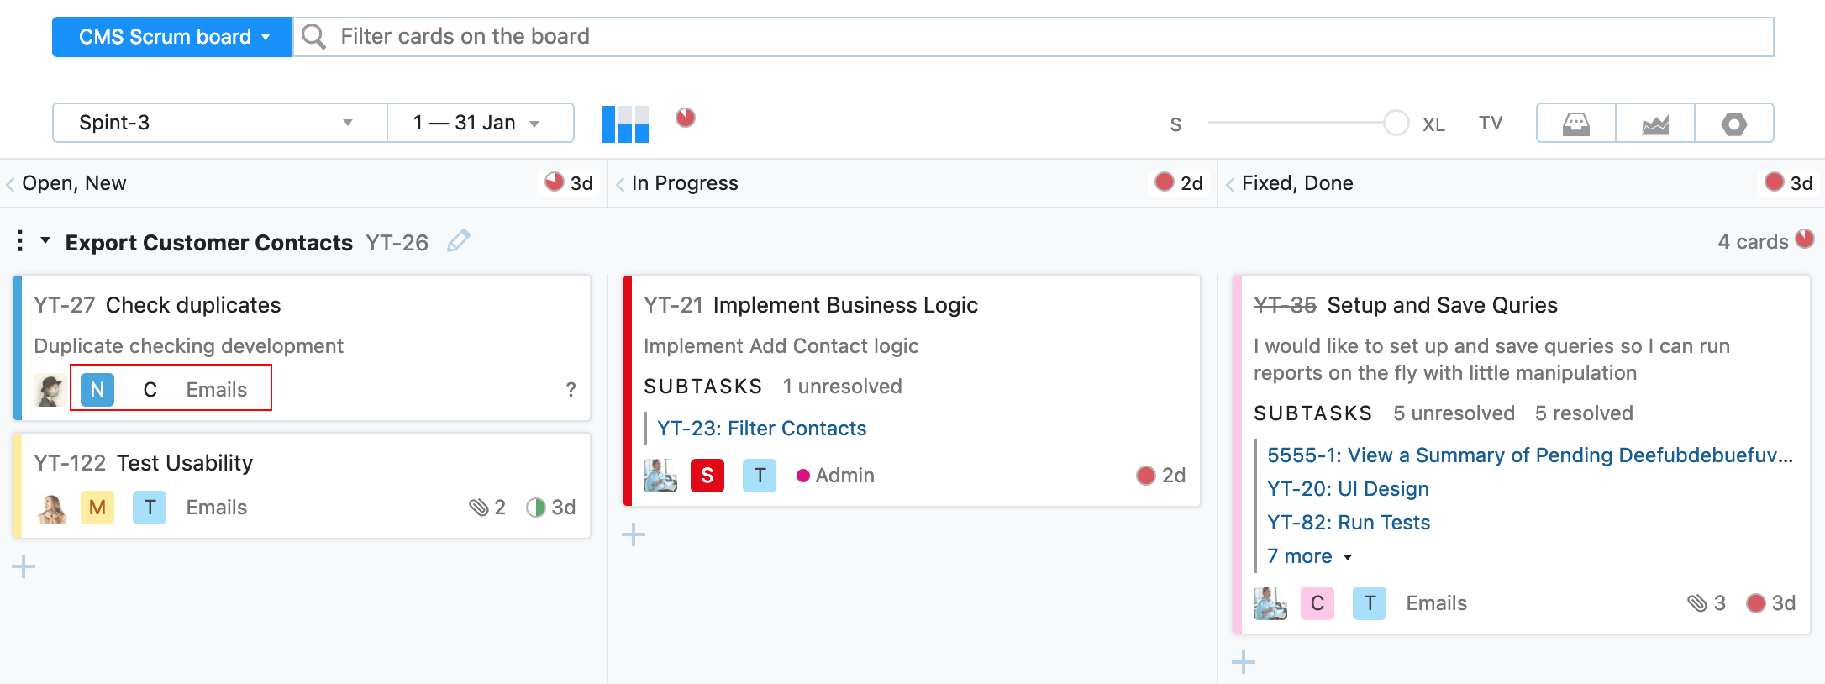Add a card to In Progress column
Screen dimensions: 1825x684
634,534
